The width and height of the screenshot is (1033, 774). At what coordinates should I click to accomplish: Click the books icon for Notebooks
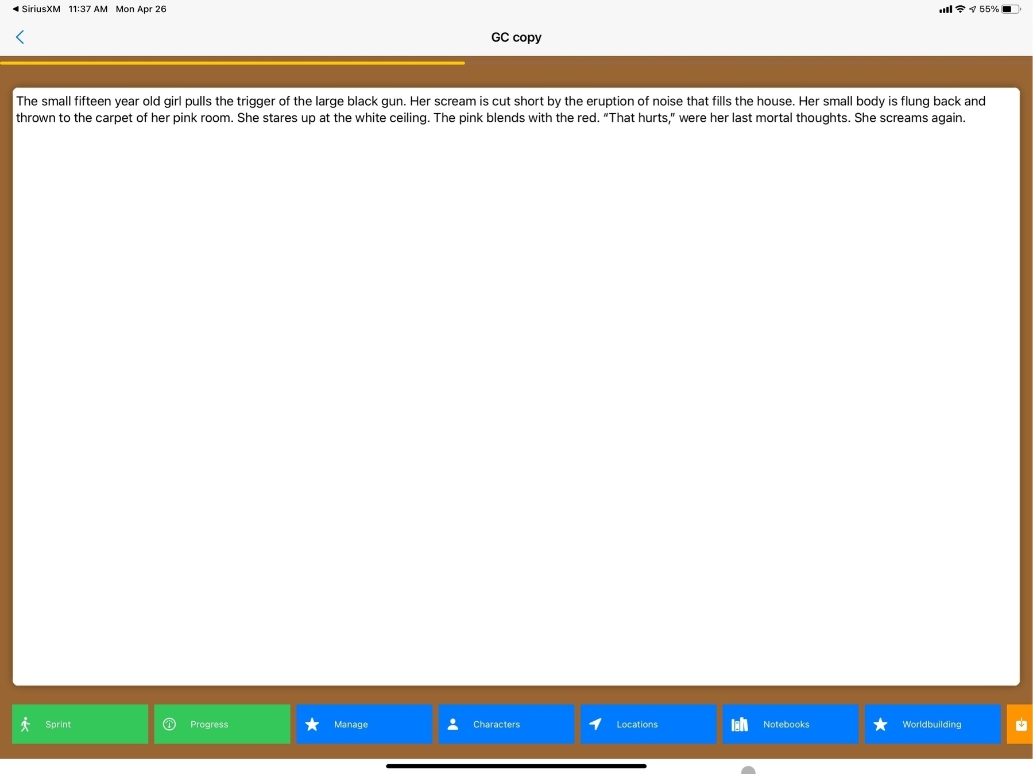pyautogui.click(x=739, y=724)
